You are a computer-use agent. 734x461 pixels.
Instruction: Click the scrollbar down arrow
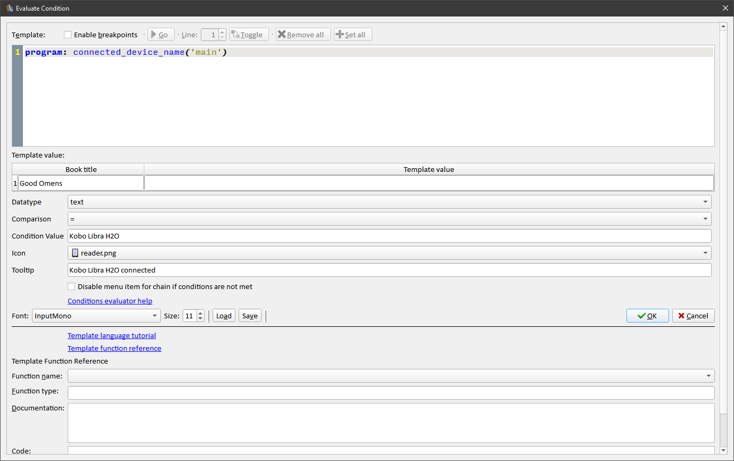pyautogui.click(x=723, y=451)
